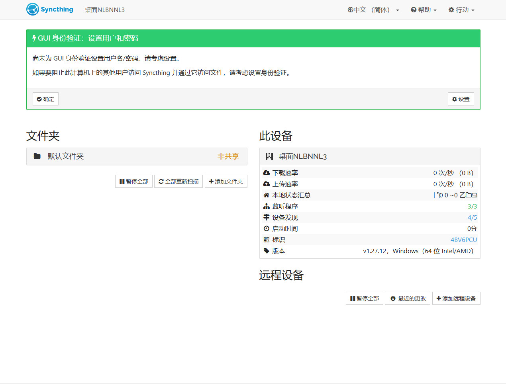Click the 暂停全部 button under remote devices
The height and width of the screenshot is (384, 506).
(365, 298)
